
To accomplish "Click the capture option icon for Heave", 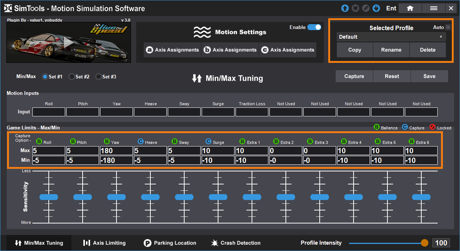I will pyautogui.click(x=141, y=142).
